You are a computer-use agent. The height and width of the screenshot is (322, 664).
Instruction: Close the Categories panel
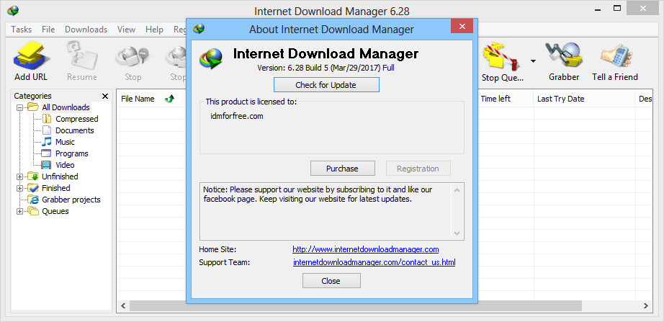point(105,97)
